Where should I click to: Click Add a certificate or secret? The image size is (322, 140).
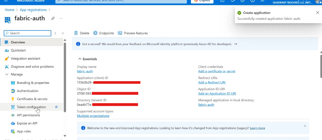(x=217, y=71)
